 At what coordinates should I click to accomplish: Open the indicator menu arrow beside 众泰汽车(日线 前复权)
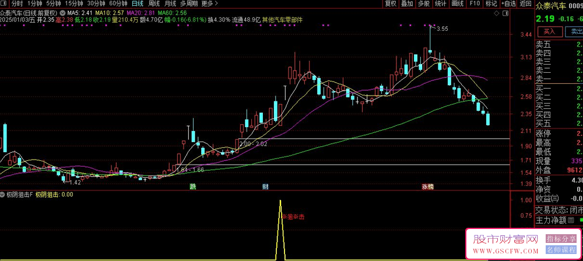pos(61,13)
